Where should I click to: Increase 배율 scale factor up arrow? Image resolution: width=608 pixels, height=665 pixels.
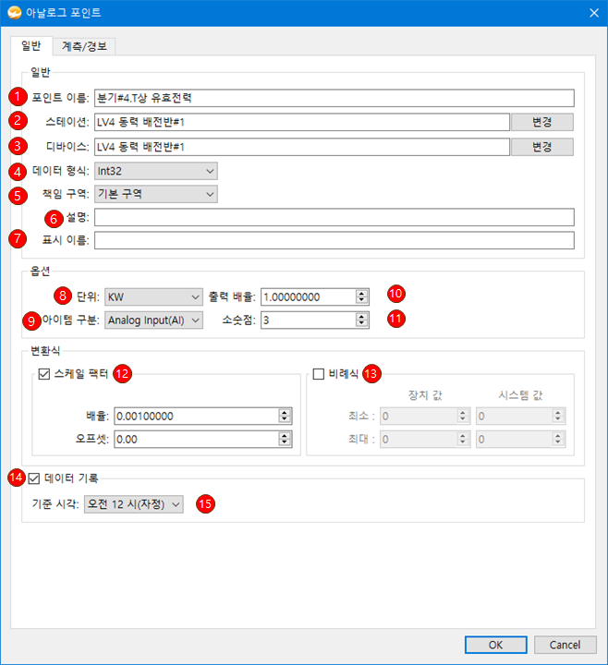[285, 413]
